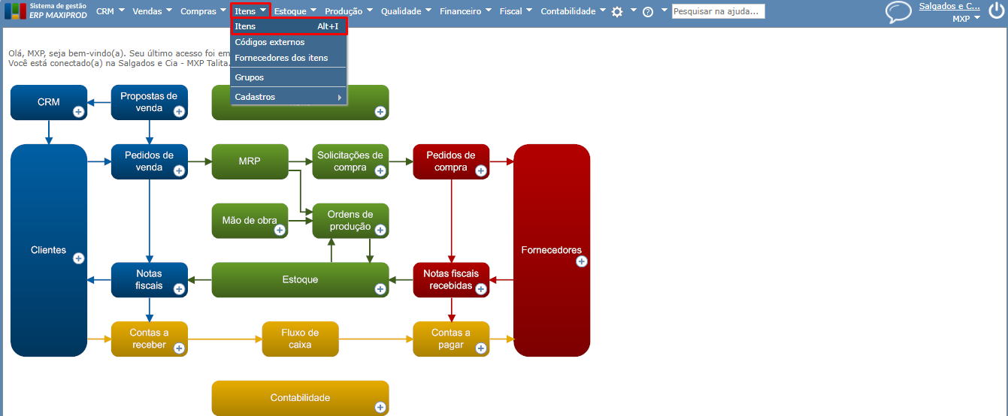Image resolution: width=1008 pixels, height=416 pixels.
Task: Click plus icon on Contas a pagar
Action: pos(481,348)
